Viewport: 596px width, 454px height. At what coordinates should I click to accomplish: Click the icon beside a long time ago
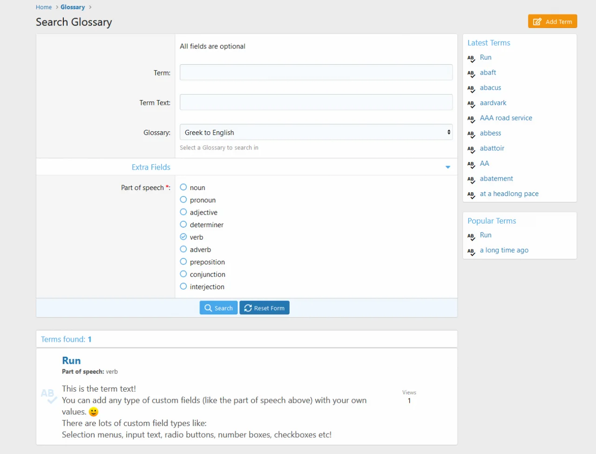[x=471, y=251]
